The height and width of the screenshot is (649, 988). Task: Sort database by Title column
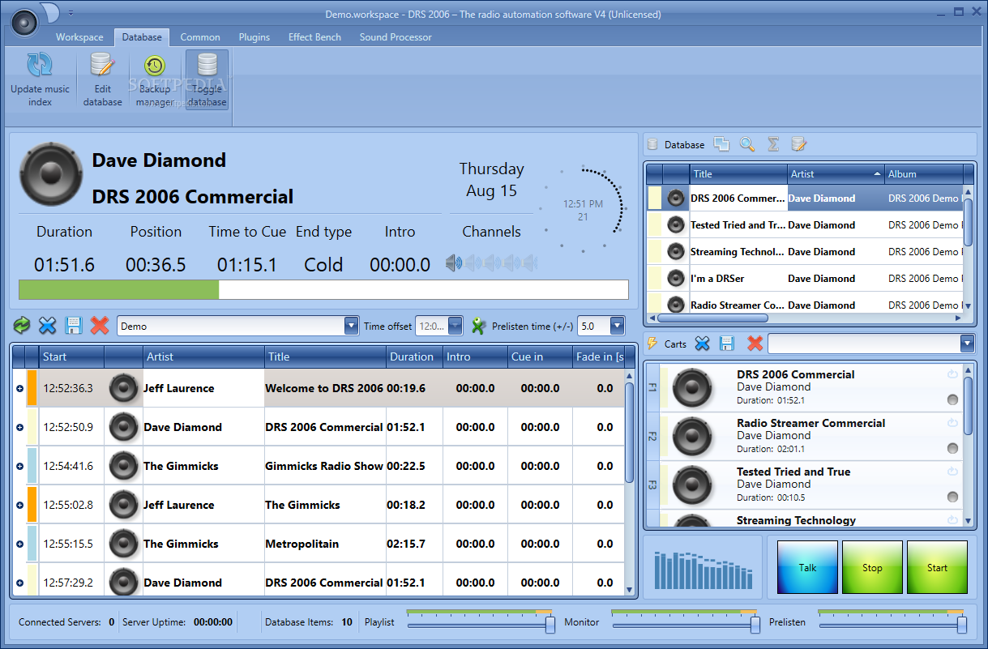(x=738, y=173)
